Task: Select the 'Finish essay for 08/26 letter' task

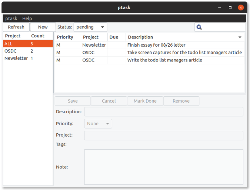Action: (x=156, y=45)
